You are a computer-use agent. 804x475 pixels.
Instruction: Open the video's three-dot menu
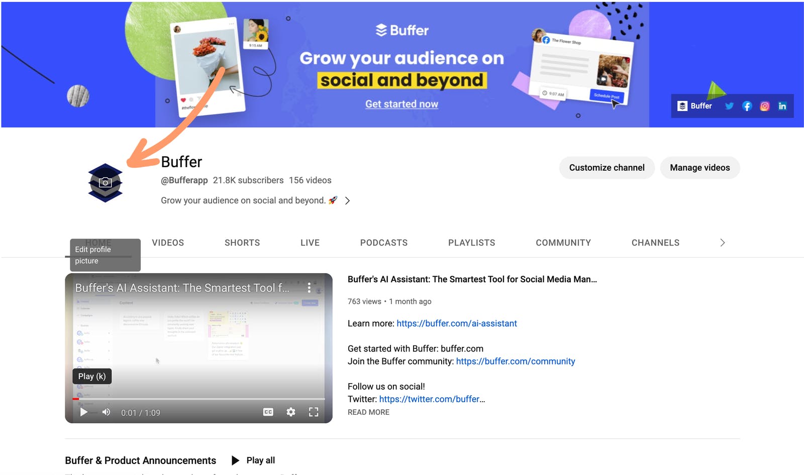[309, 288]
